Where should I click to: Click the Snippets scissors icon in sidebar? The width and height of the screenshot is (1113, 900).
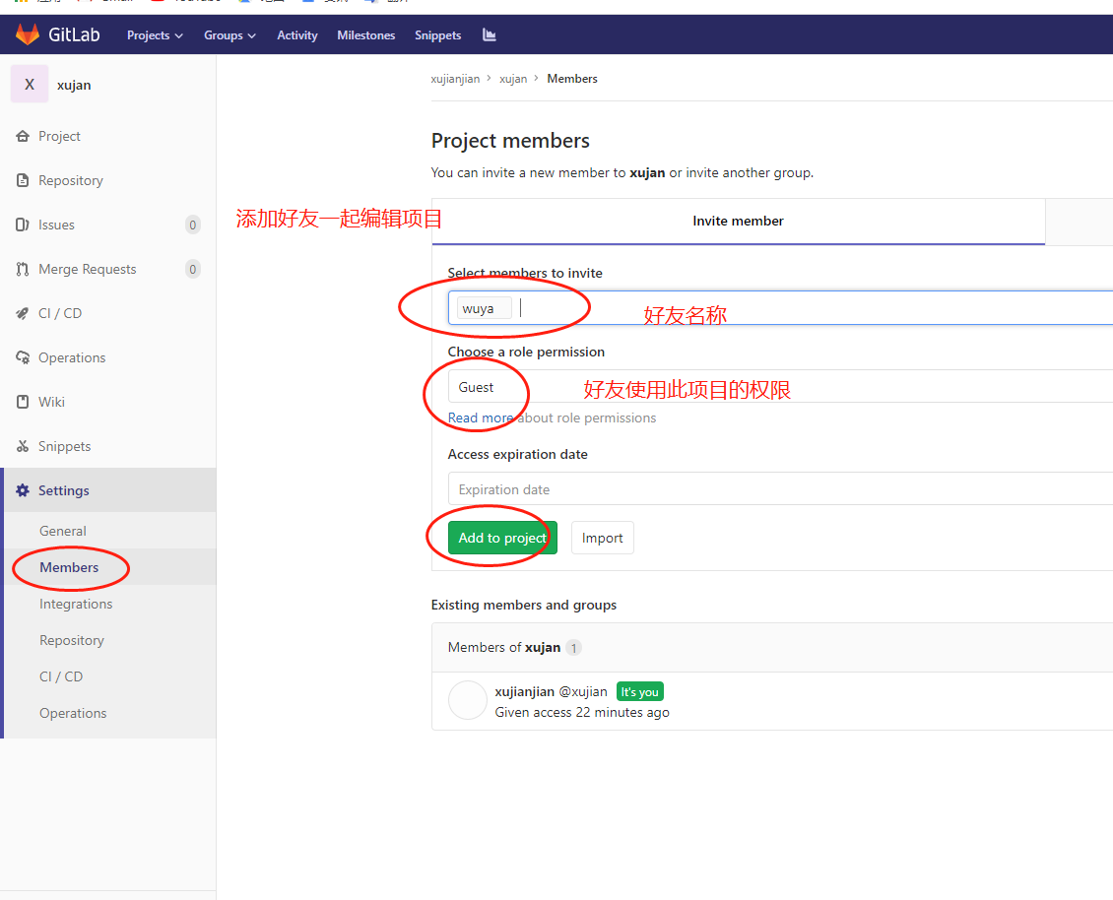click(23, 446)
